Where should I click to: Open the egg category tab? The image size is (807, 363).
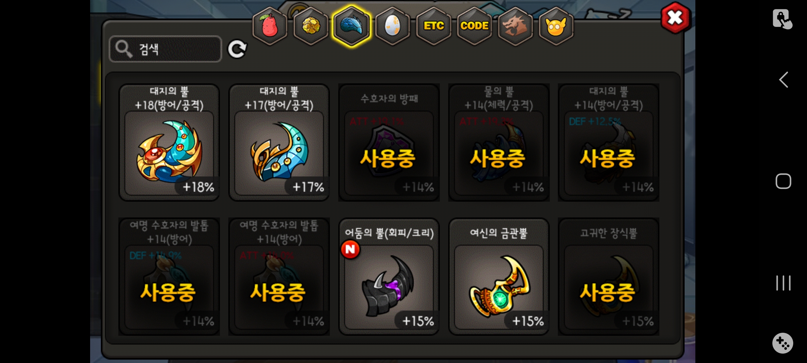[x=392, y=26]
